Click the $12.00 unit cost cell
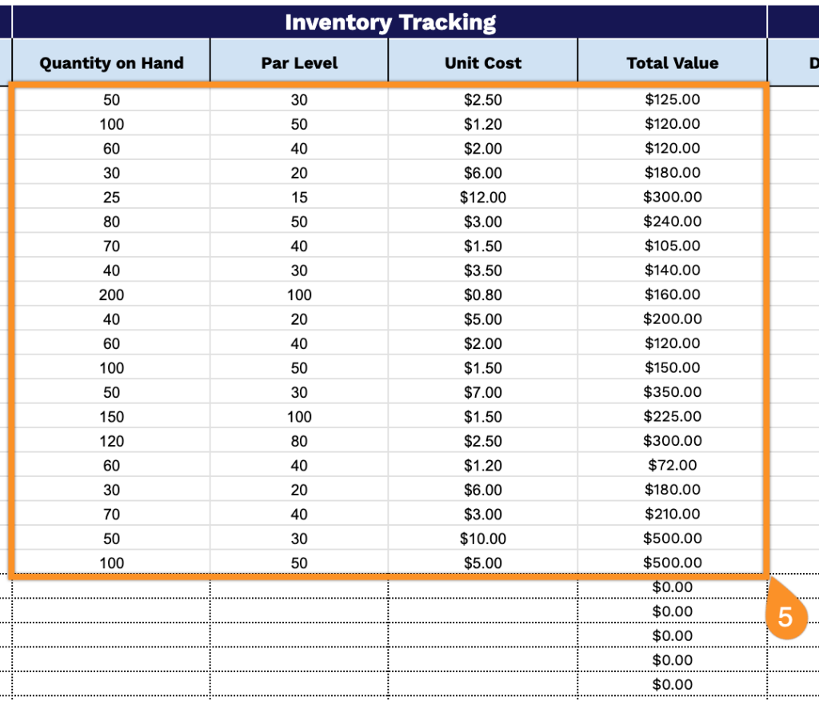819x701 pixels. pos(483,198)
